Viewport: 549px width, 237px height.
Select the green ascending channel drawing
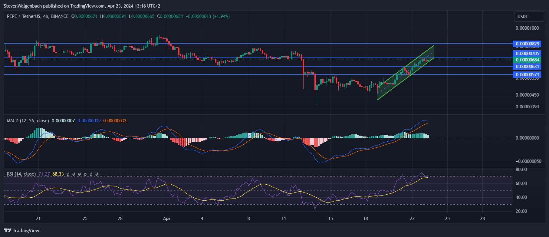point(406,73)
